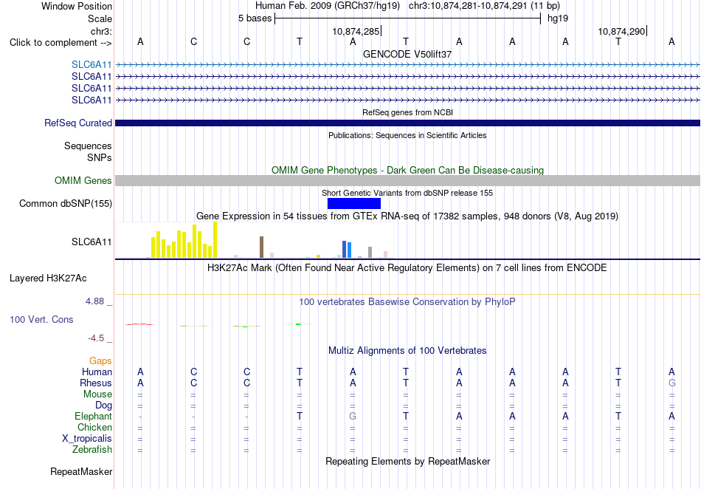
Task: Click 'Short Genetic Variants from dbSNP release 155' title
Action: 407,193
